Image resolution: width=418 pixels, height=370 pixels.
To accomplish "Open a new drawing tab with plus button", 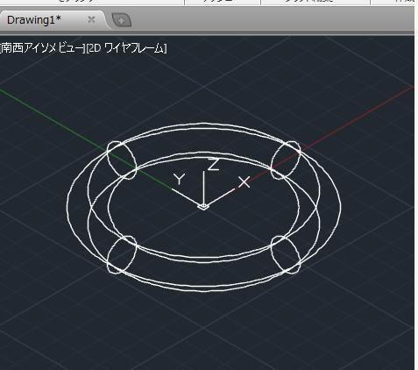I will pos(122,20).
